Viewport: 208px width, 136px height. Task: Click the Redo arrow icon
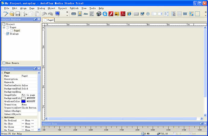[x=51, y=14]
